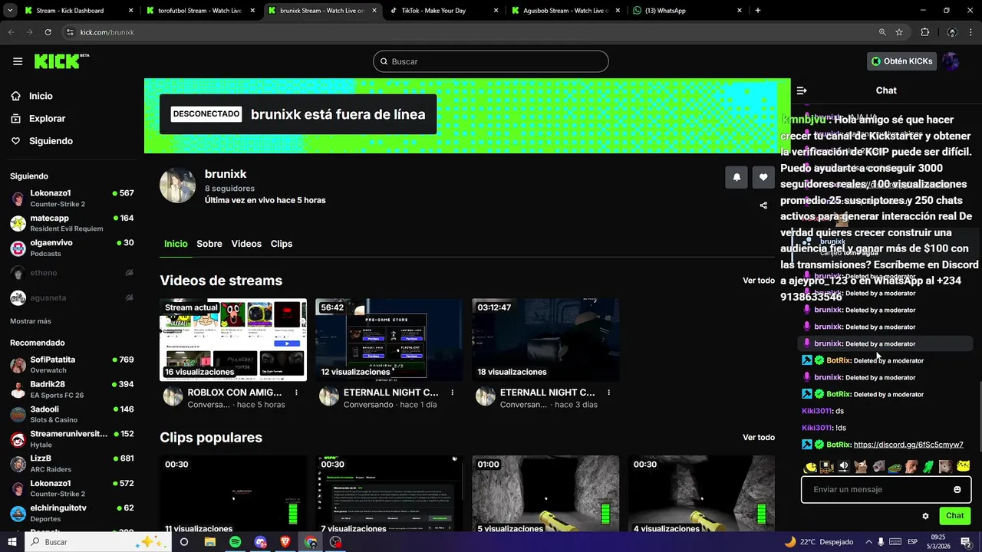Select the Inicio channel tab
982x552 pixels.
[176, 244]
